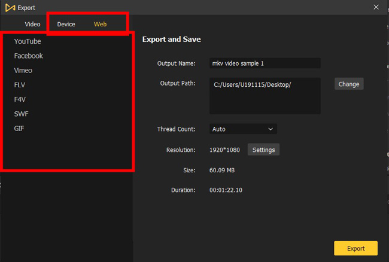Click the Export and Save heading

pyautogui.click(x=171, y=39)
